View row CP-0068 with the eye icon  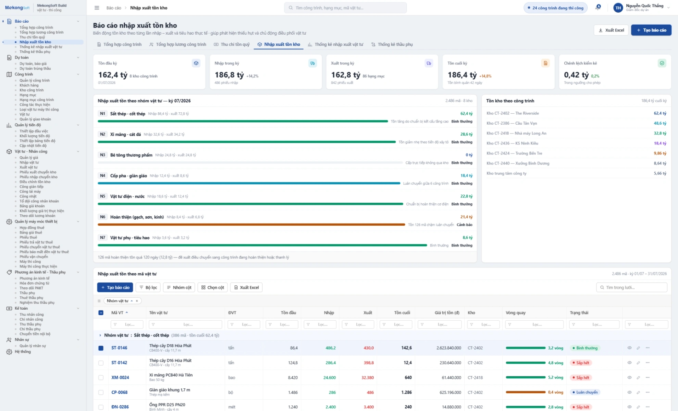click(x=629, y=393)
